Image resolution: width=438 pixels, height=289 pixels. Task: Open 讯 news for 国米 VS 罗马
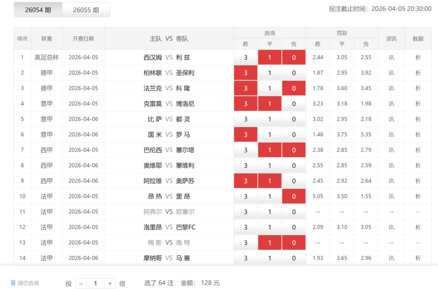pyautogui.click(x=392, y=134)
